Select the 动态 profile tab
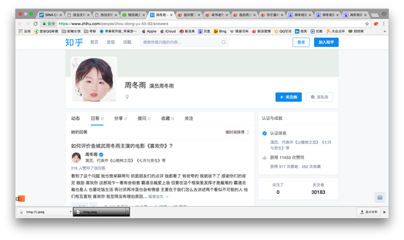404x240 pixels. [x=75, y=118]
